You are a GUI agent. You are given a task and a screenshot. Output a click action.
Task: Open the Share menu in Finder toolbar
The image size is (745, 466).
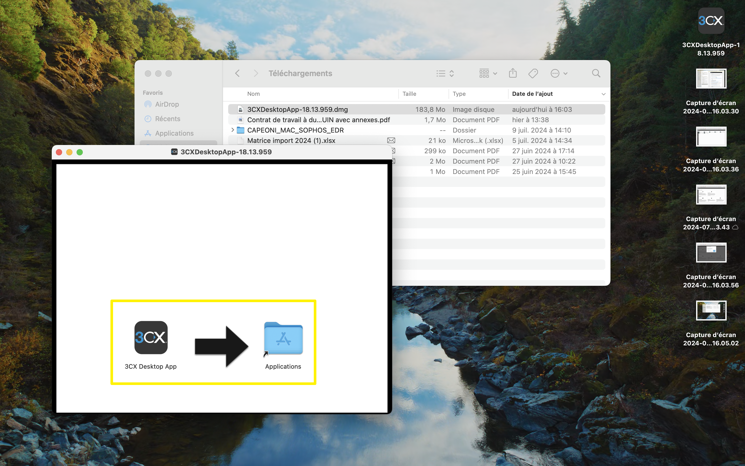click(512, 73)
